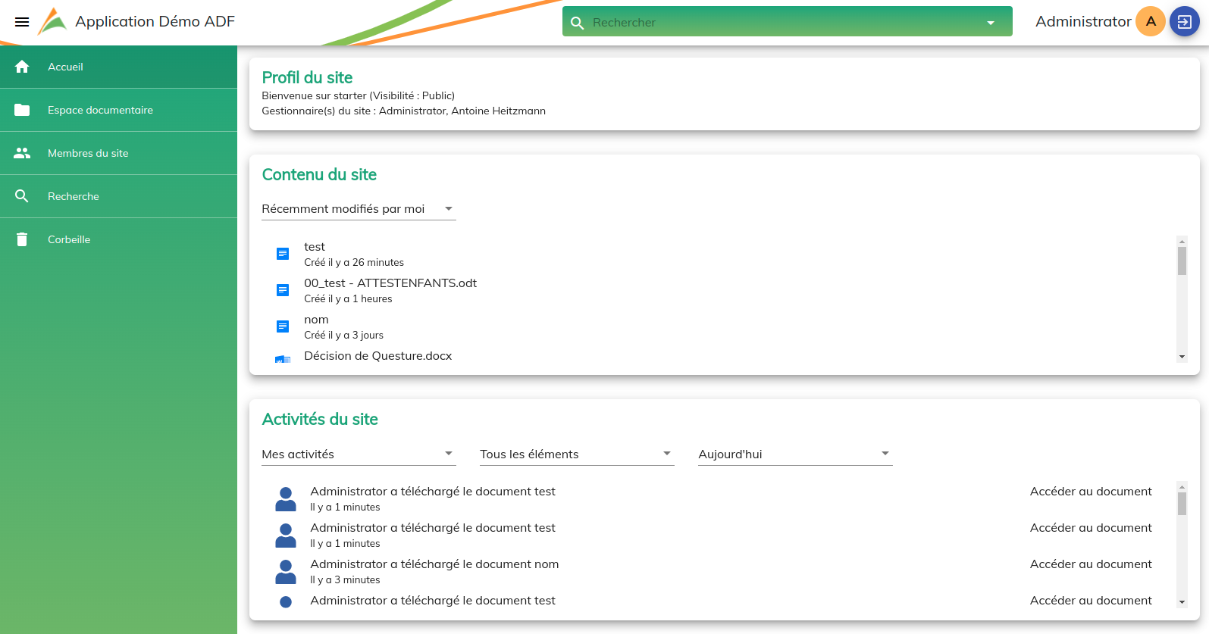
Task: Expand the Mes activités dropdown
Action: click(x=359, y=454)
